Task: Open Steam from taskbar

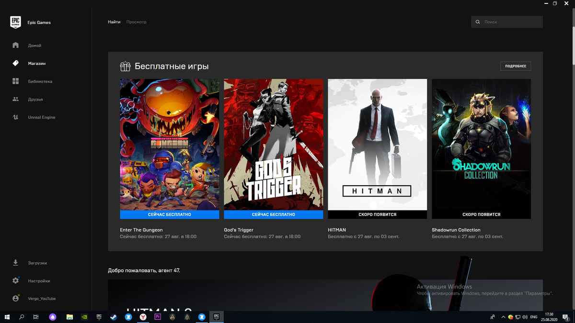Action: tap(114, 317)
